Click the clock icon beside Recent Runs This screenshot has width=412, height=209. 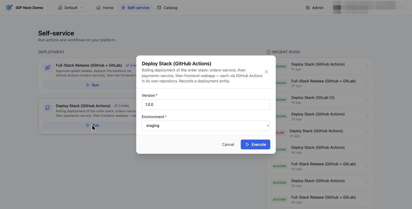[x=269, y=52]
